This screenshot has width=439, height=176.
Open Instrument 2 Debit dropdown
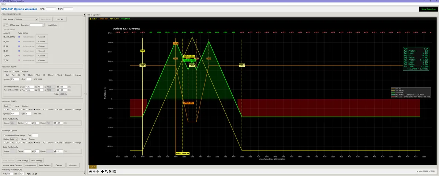coord(7,106)
